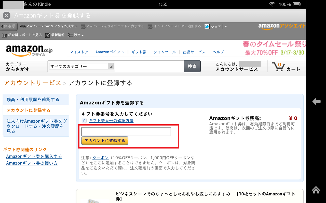
Task: Open the 出品サービス menu item
Action: tap(194, 52)
